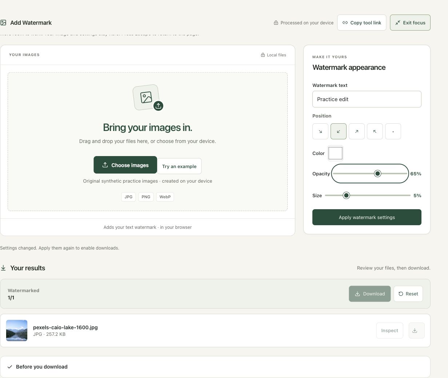Click the JPG format badge
Screen dimensions: 448x378
coord(128,197)
